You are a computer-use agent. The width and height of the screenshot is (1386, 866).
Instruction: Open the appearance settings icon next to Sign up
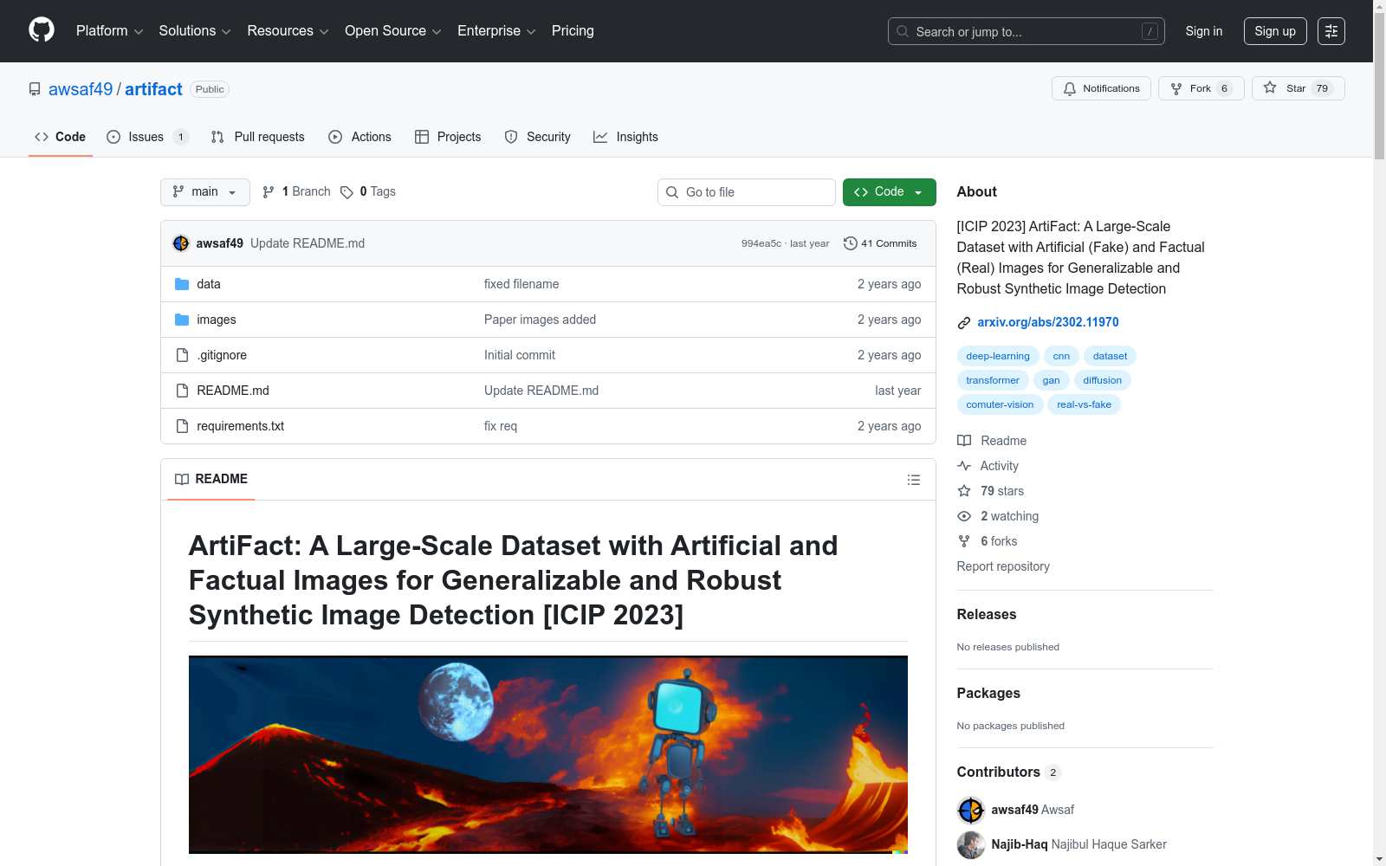point(1331,31)
